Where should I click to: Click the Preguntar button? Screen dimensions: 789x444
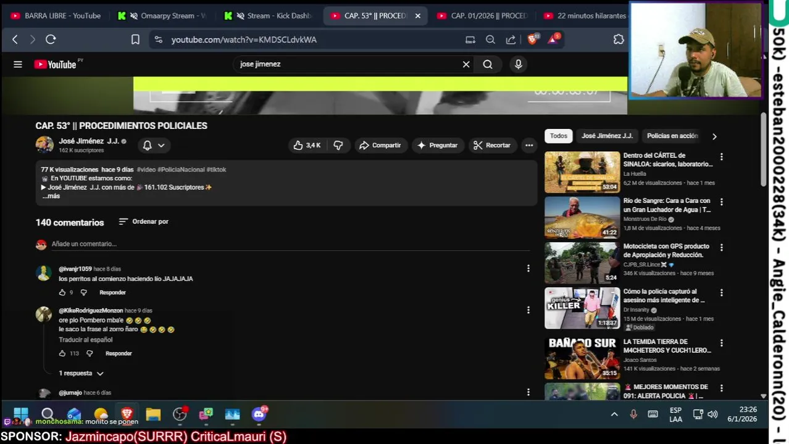pos(437,145)
